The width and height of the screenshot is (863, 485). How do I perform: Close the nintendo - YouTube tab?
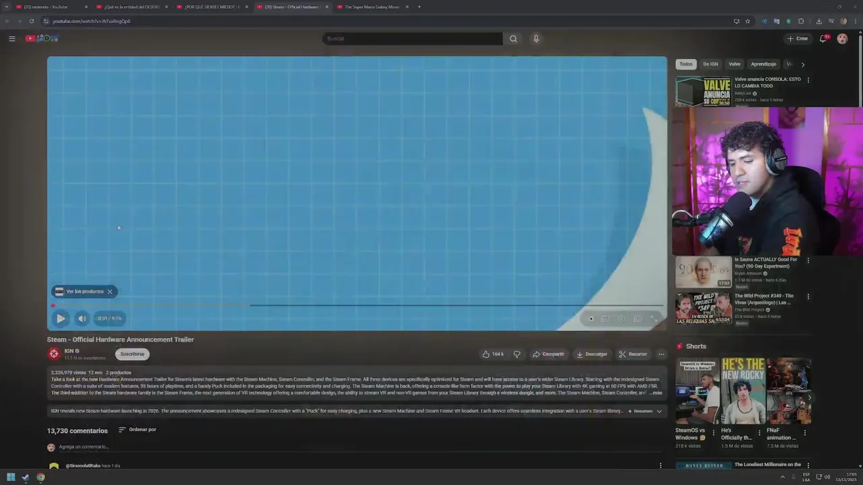click(x=86, y=7)
